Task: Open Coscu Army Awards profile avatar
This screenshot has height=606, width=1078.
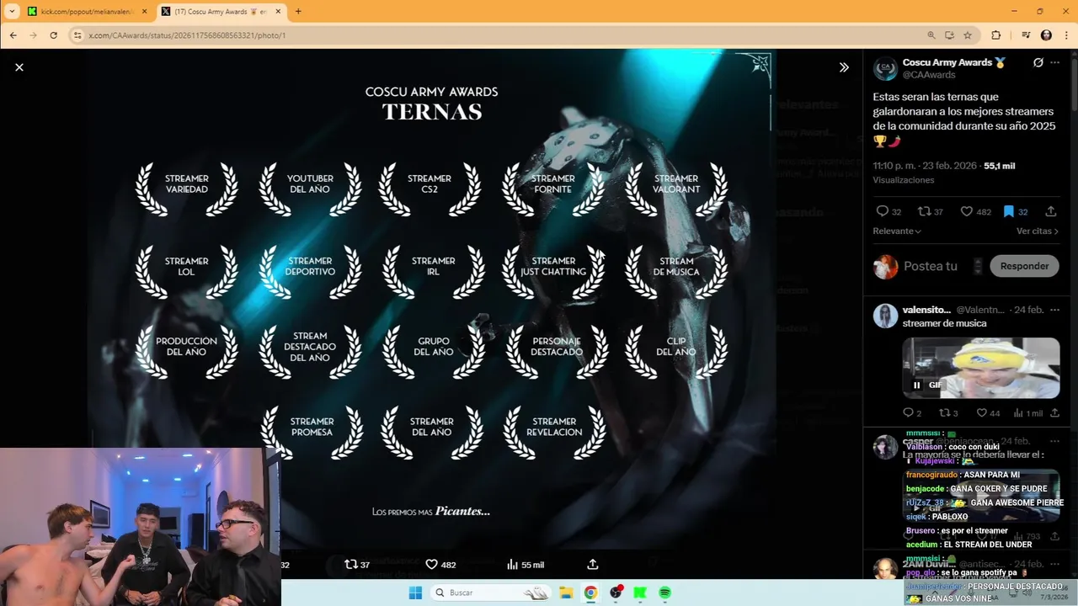Action: [885, 69]
